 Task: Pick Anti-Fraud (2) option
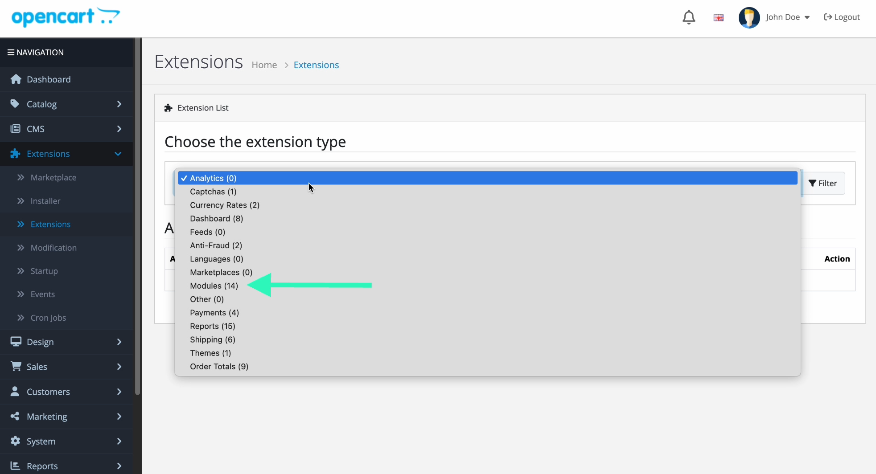point(488,245)
